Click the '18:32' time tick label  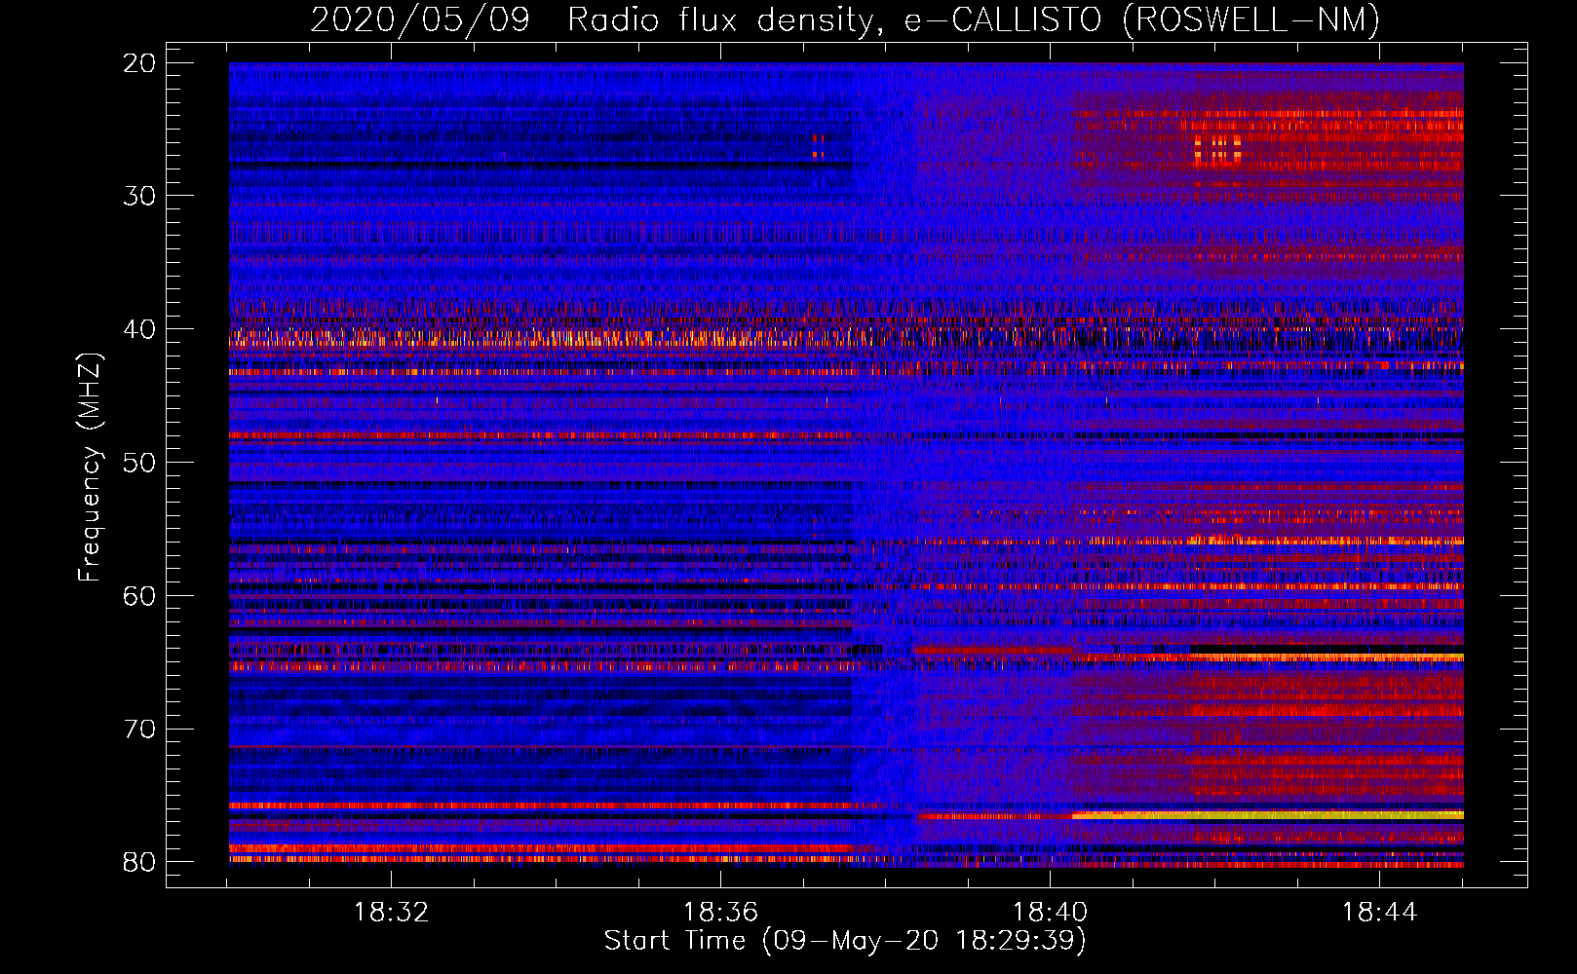click(391, 913)
